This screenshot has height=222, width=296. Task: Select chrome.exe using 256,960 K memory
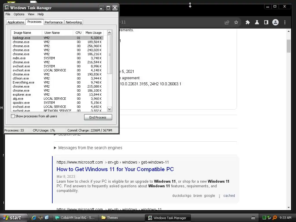58,46
